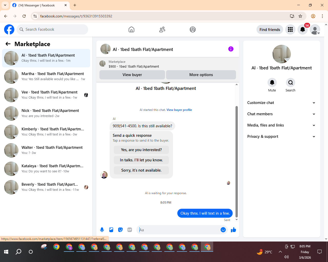Open conversation information purple icon
This screenshot has height=262, width=328.
point(231,49)
